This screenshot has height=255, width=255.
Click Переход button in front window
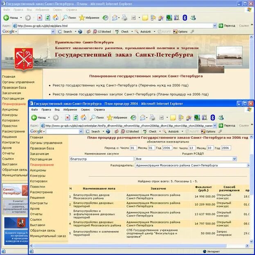(227, 126)
